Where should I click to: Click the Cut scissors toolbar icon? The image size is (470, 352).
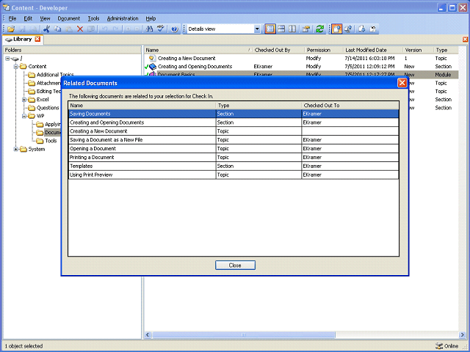(x=46, y=29)
